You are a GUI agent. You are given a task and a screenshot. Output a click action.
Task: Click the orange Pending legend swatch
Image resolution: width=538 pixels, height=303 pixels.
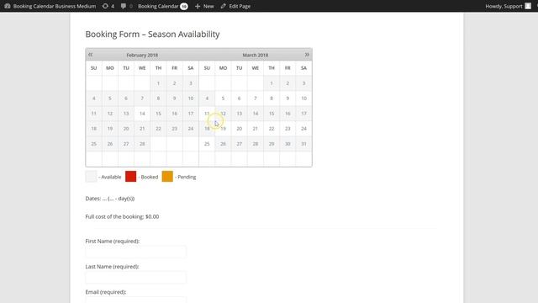pyautogui.click(x=167, y=177)
